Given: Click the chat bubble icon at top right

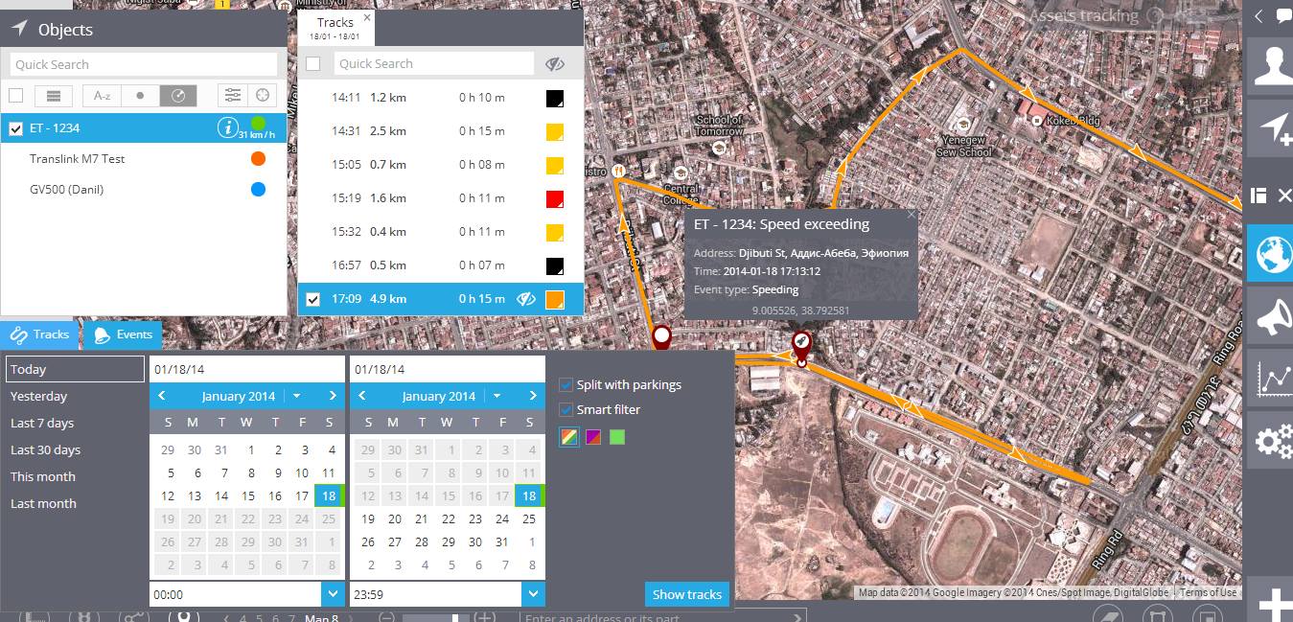Looking at the screenshot, I should pyautogui.click(x=1284, y=15).
